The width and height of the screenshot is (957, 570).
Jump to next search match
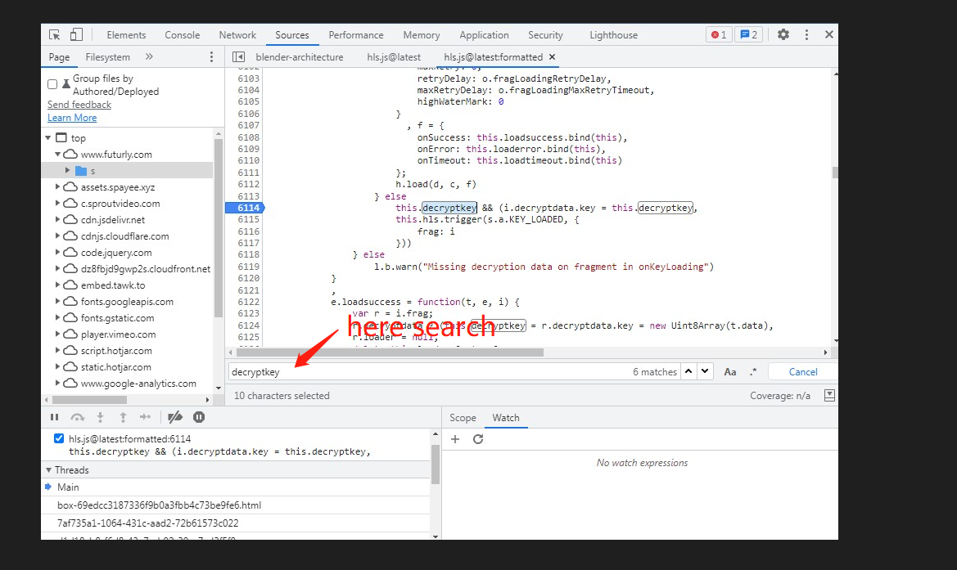click(705, 371)
